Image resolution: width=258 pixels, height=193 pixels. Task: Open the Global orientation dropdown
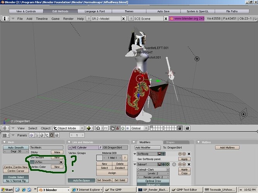point(139,128)
